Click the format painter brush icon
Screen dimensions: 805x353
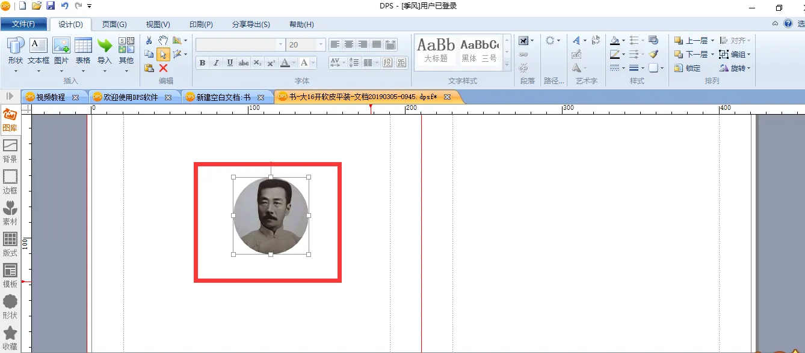pyautogui.click(x=653, y=54)
